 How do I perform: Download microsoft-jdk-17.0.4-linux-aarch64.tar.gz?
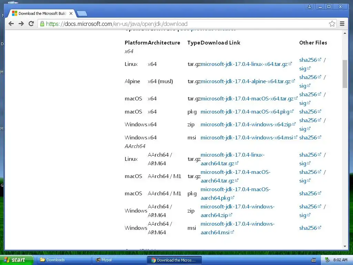tap(233, 159)
